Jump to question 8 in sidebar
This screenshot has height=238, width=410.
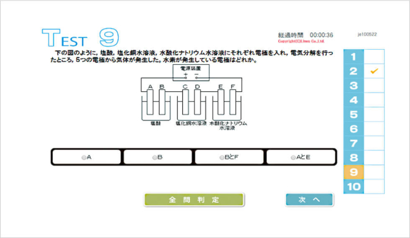click(x=353, y=157)
